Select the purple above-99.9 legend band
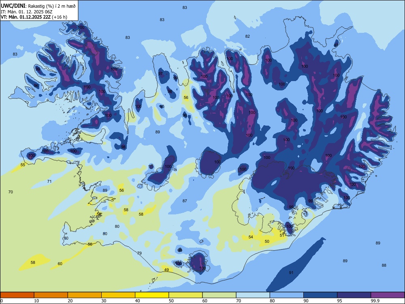Image resolution: width=405 pixels, height=304 pixels. [x=388, y=295]
